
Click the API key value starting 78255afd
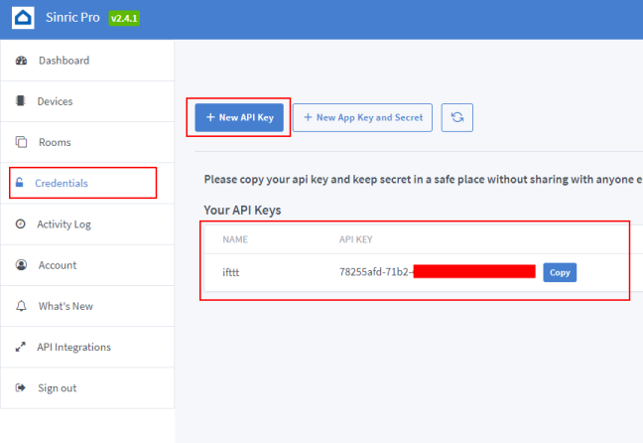(375, 272)
